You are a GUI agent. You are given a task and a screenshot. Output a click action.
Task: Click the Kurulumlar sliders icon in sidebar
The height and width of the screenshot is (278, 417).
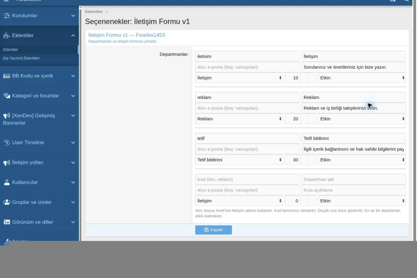(x=7, y=16)
